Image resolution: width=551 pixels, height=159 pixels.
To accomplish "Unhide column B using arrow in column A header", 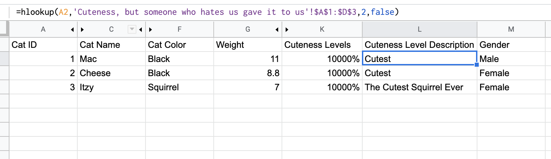I will pos(72,30).
